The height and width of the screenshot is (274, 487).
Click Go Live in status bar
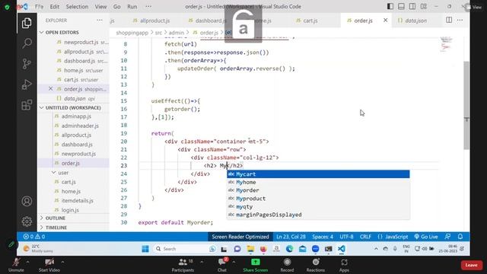(x=426, y=237)
